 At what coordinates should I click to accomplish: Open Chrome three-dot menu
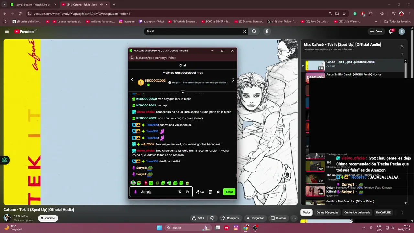coord(409,14)
